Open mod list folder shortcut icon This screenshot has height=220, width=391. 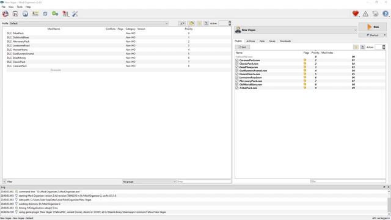click(191, 23)
